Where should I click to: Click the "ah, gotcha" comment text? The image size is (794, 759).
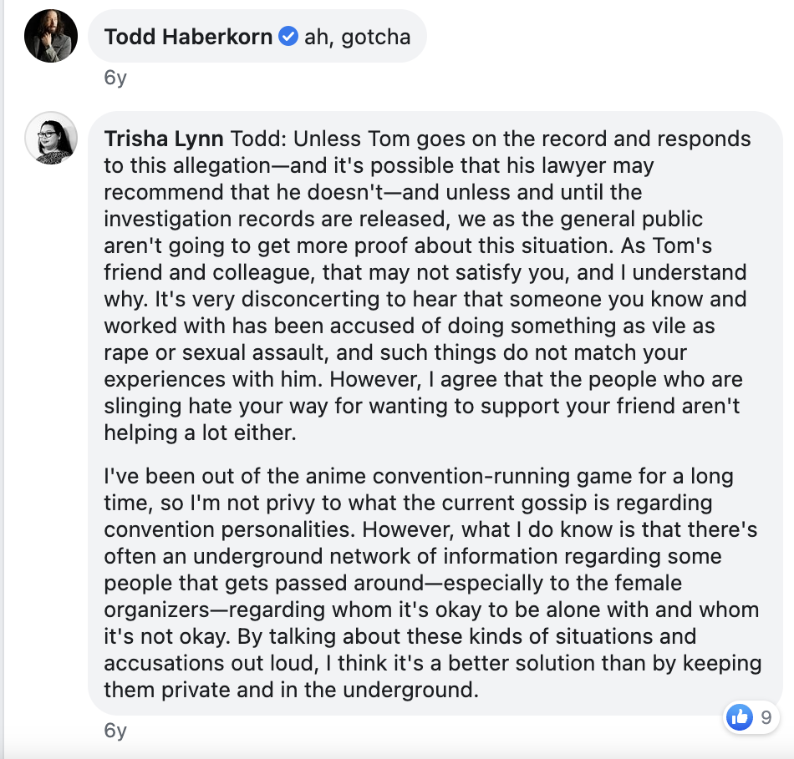(x=357, y=37)
